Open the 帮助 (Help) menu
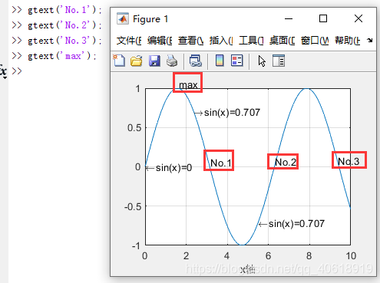The height and width of the screenshot is (283, 380). (x=348, y=41)
